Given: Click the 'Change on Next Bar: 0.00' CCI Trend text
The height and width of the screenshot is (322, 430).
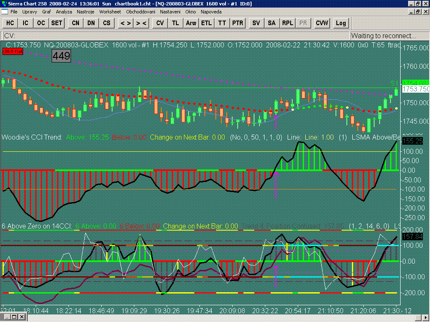Looking at the screenshot, I should (x=187, y=137).
